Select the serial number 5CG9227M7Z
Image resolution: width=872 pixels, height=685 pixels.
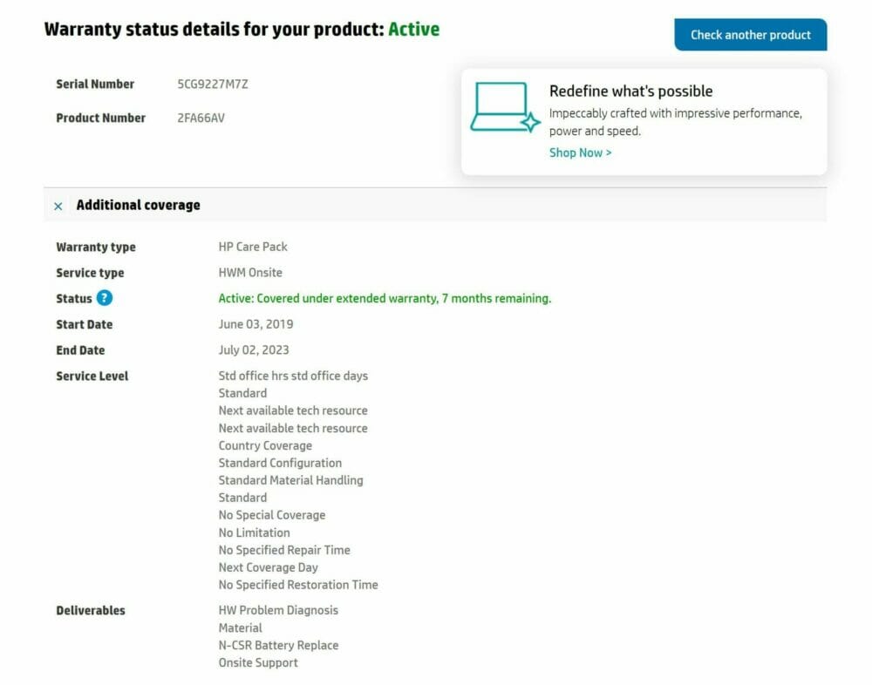pos(213,84)
